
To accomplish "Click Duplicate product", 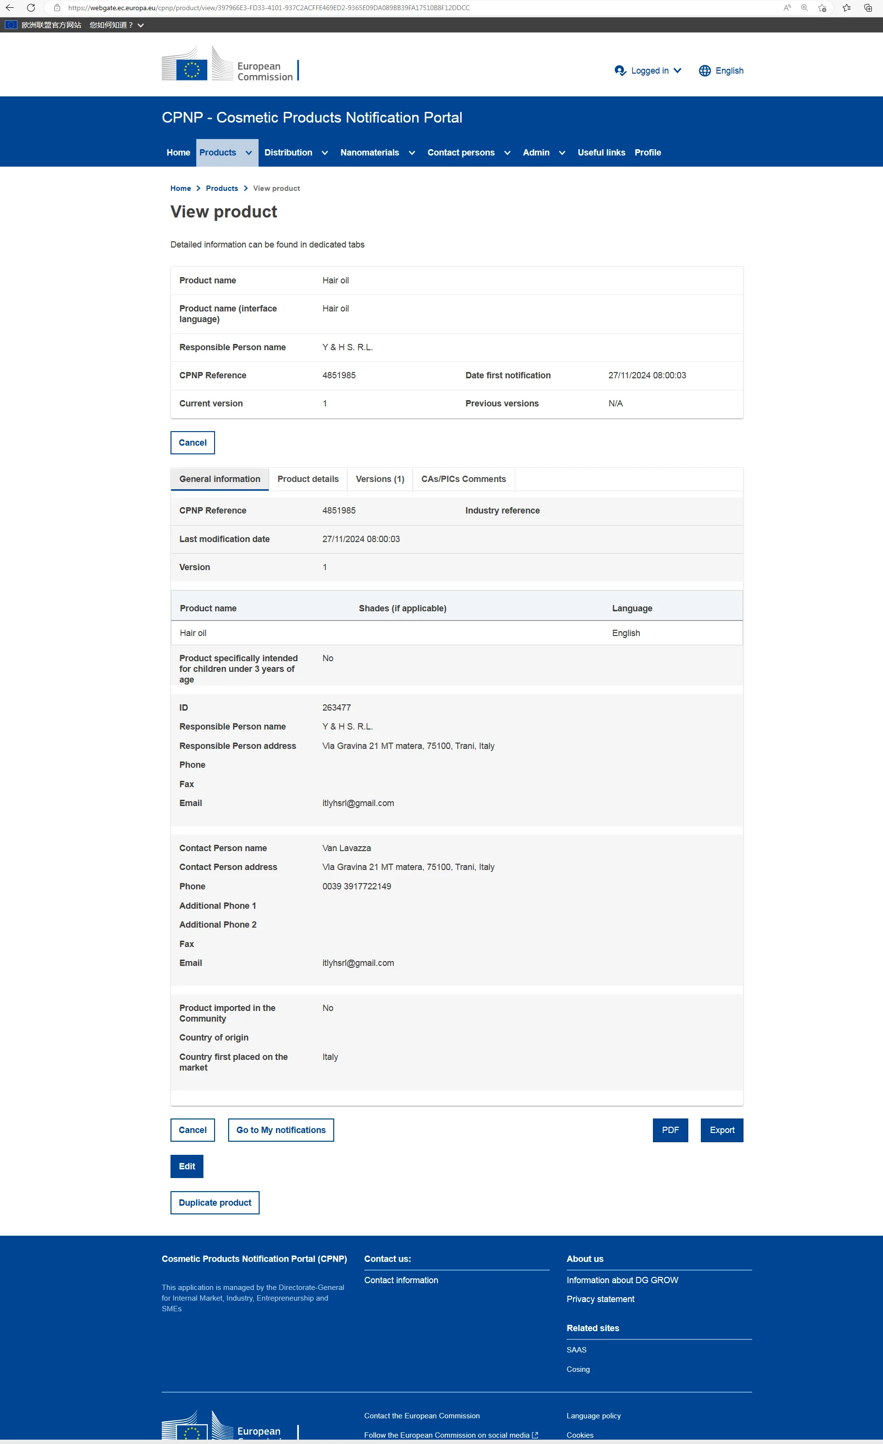I will pos(215,1203).
